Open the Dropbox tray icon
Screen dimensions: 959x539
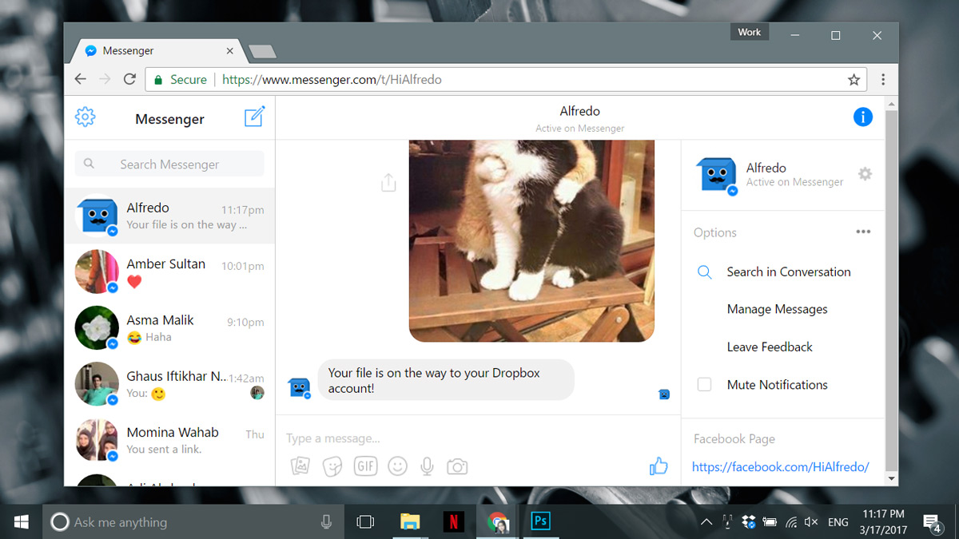coord(749,522)
